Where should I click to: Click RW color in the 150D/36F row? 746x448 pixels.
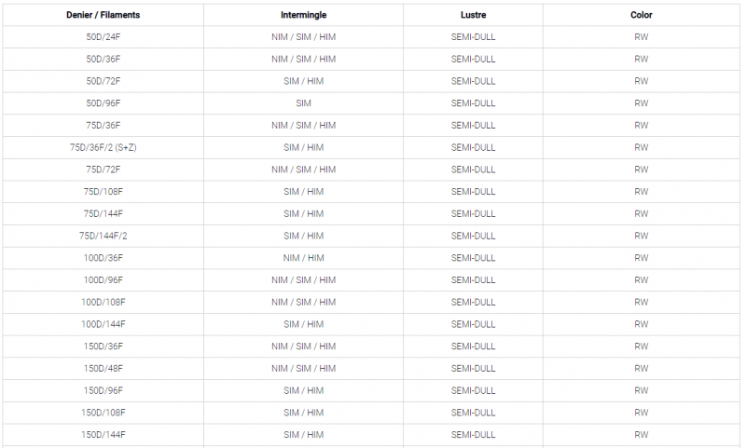641,346
